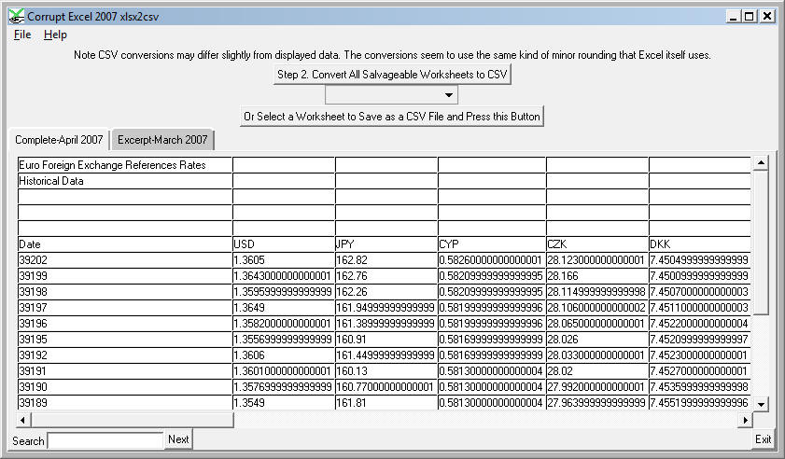
Task: Select CZK value 28.02
Action: (x=597, y=371)
